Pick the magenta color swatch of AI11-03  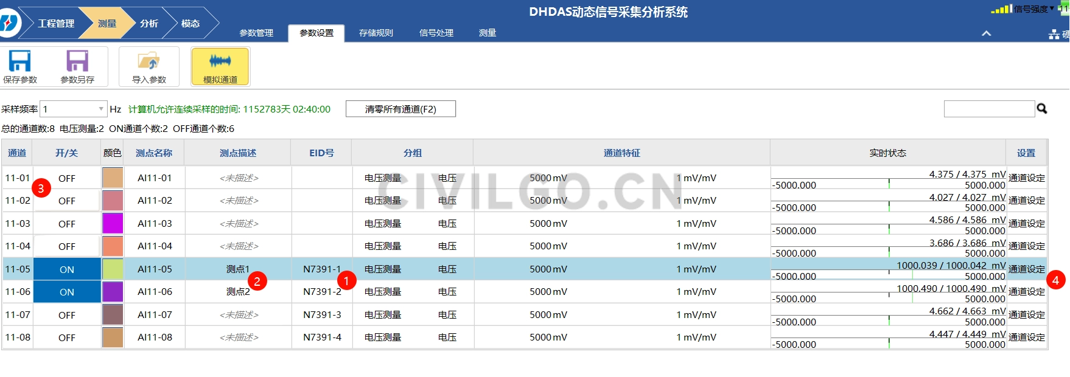coord(113,224)
